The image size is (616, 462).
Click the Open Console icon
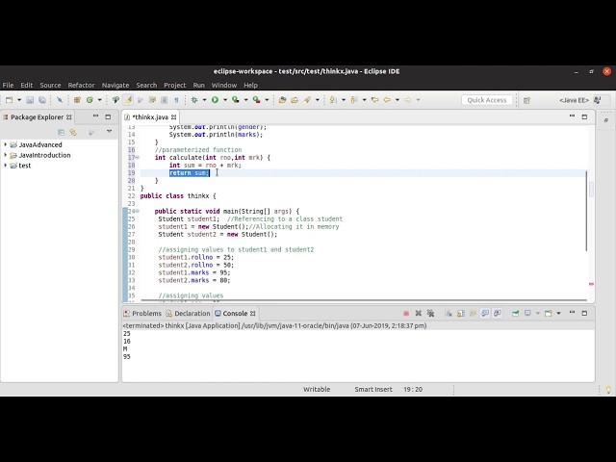coord(548,313)
